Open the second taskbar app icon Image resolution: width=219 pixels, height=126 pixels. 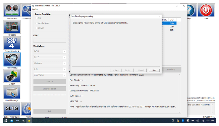coord(12,121)
